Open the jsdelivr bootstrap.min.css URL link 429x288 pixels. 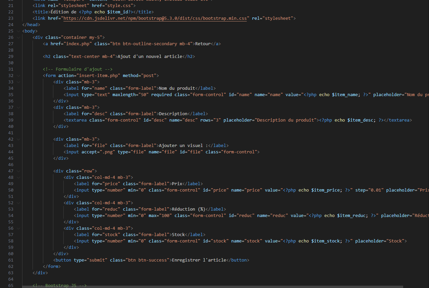[x=155, y=18]
